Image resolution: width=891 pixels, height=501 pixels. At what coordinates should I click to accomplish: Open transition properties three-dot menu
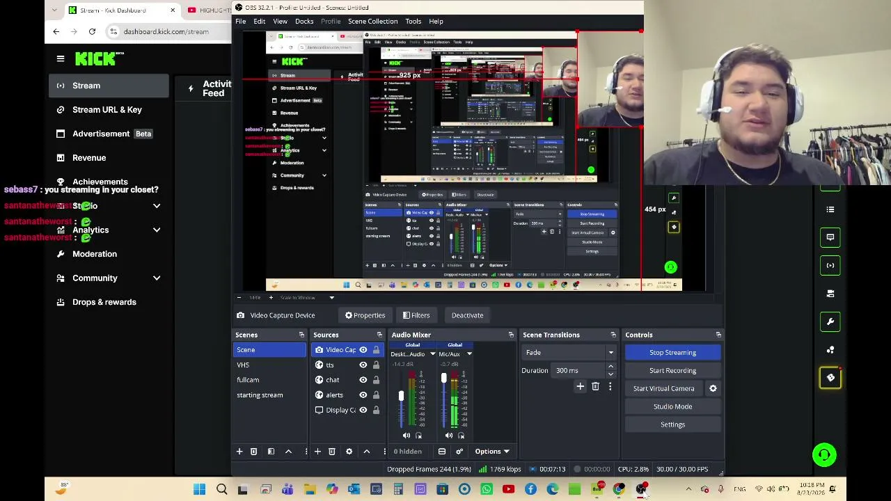610,387
